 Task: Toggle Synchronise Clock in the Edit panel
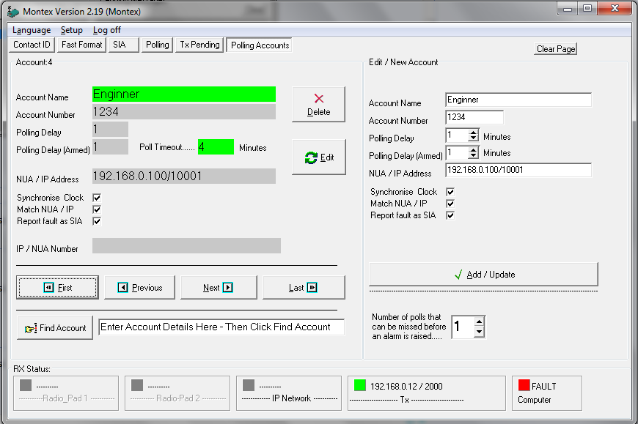[450, 192]
